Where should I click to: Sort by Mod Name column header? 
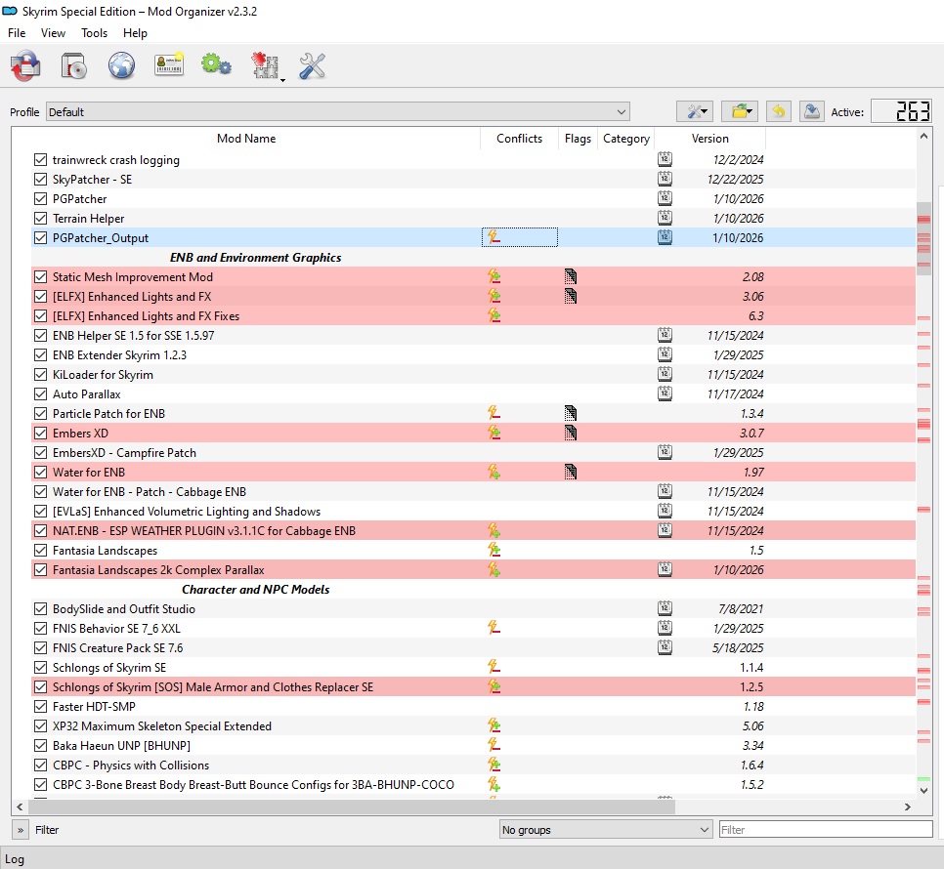coord(245,139)
